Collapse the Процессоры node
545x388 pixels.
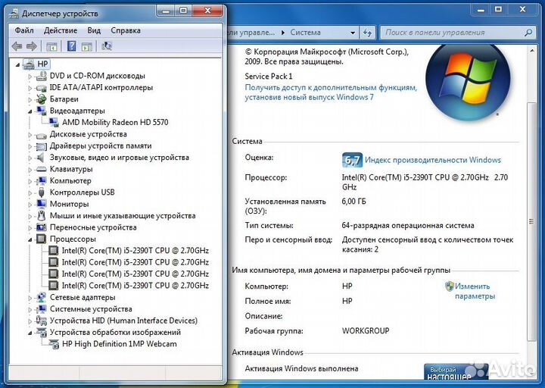coord(30,239)
